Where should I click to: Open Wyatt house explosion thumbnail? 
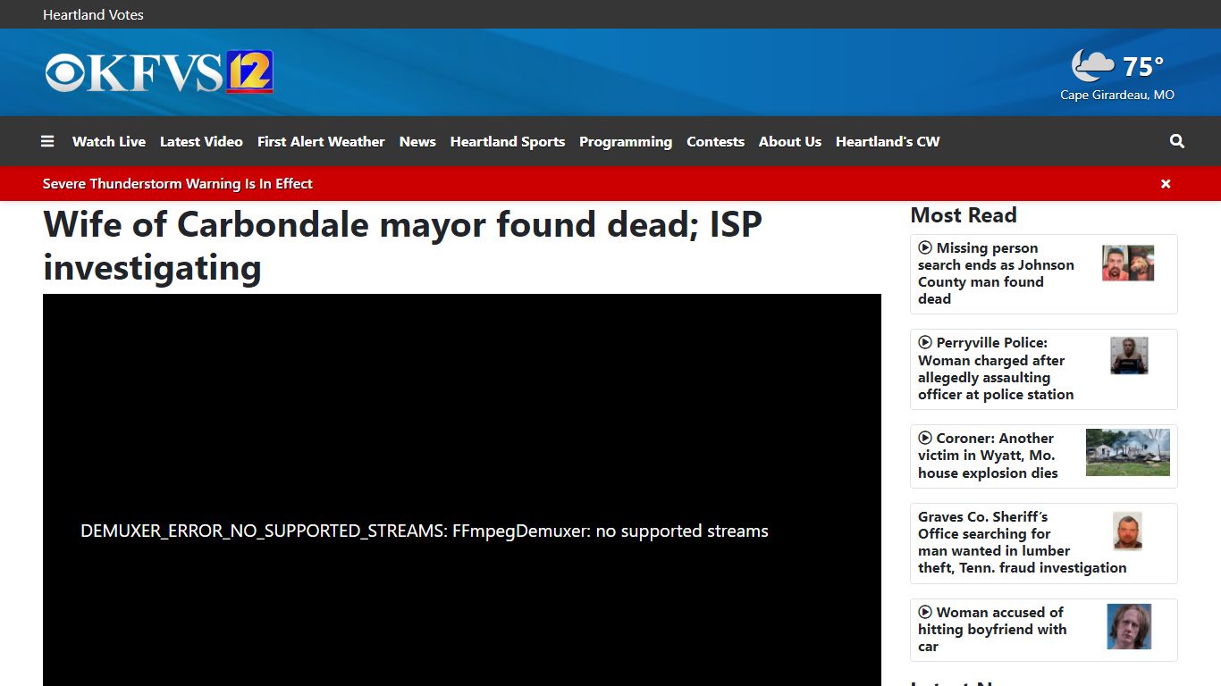click(1128, 452)
